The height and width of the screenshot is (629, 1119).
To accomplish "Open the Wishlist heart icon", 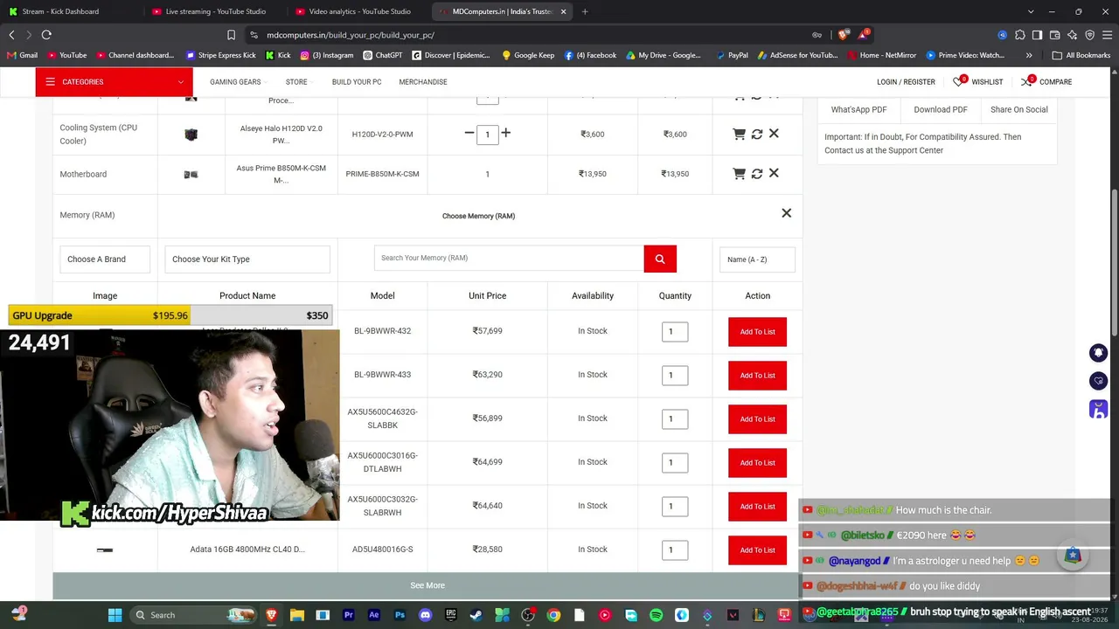I will point(960,81).
